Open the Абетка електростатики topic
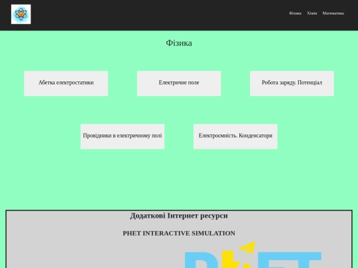 66,83
